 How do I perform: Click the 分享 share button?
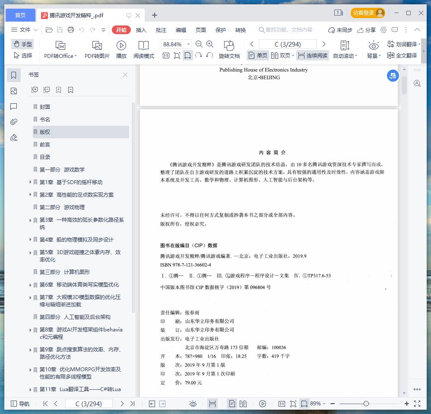coord(366,30)
